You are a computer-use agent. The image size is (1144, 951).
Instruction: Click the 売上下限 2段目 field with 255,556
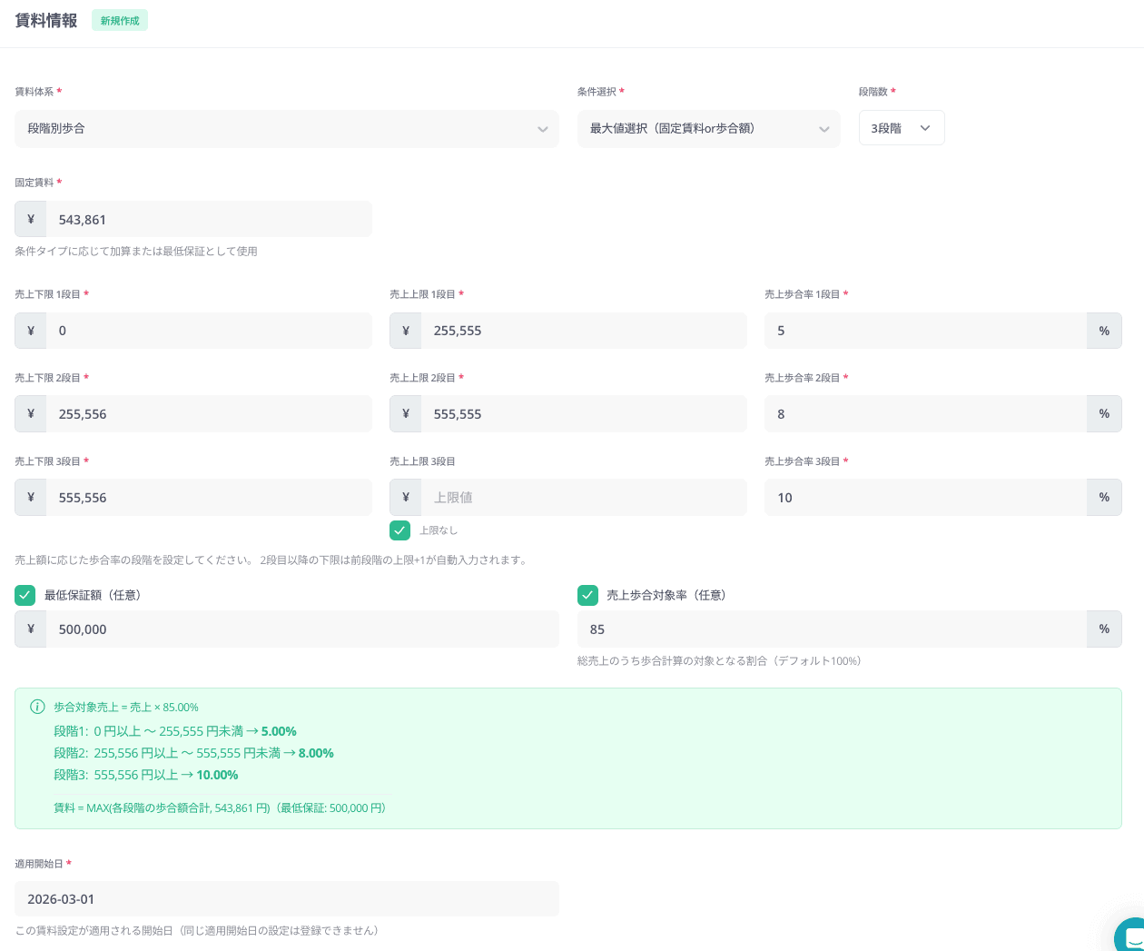point(209,414)
